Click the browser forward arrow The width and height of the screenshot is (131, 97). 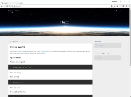point(4,6)
